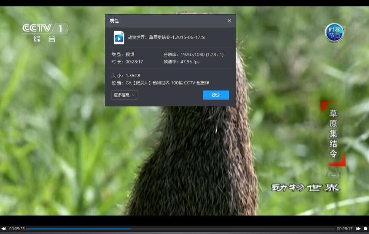Click the 类型: 视频 text
Screen dimensions: 369x234
click(123, 55)
